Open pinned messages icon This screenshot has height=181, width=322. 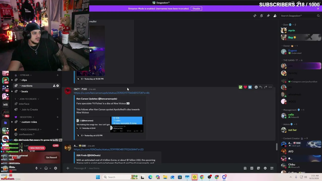(x=268, y=16)
